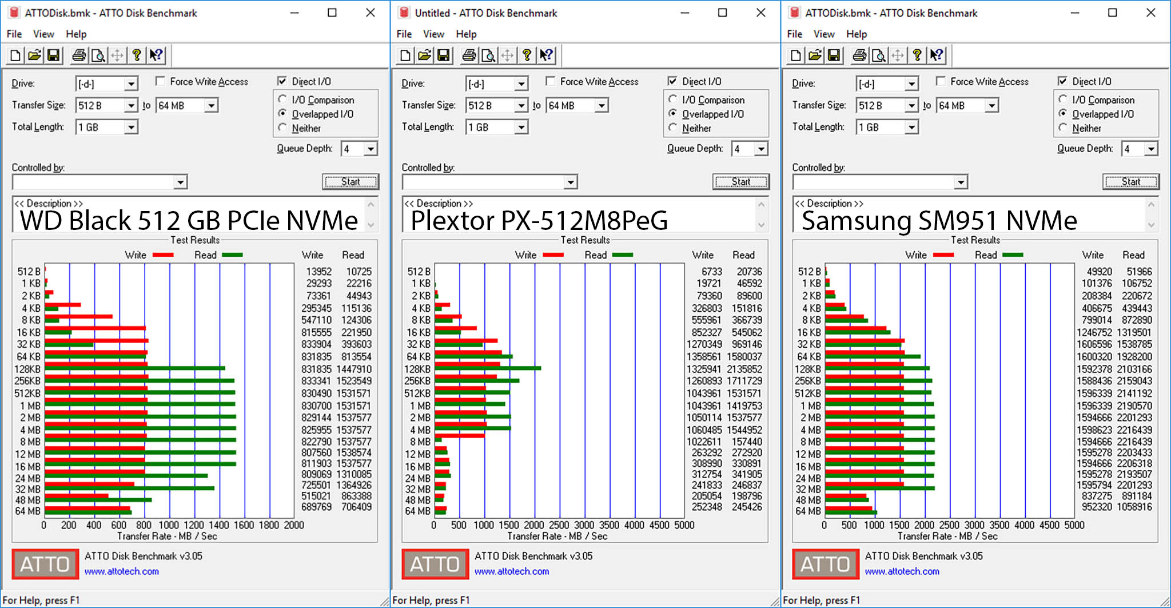Open View menu in WD Black window
Screen dimensions: 1171x608
click(43, 34)
